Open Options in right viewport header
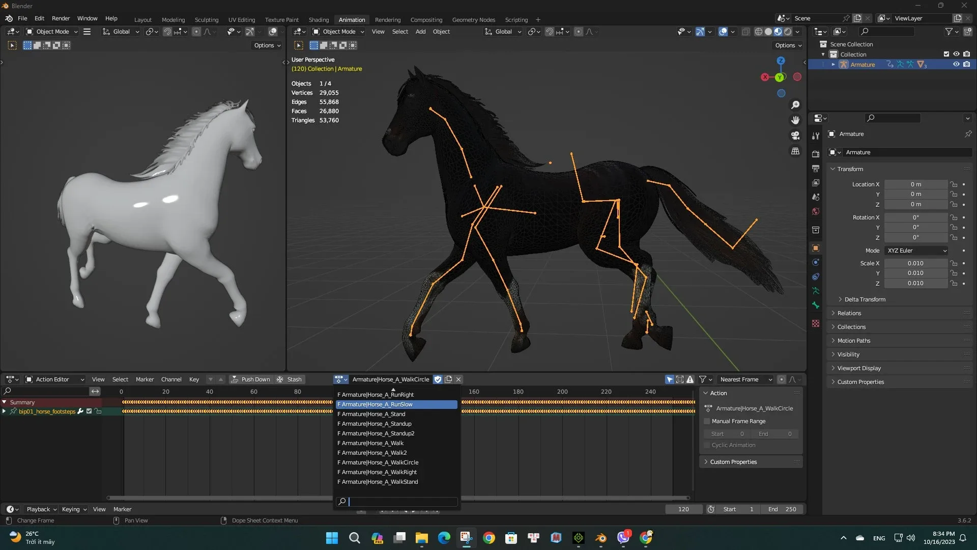The height and width of the screenshot is (550, 977). pyautogui.click(x=788, y=45)
